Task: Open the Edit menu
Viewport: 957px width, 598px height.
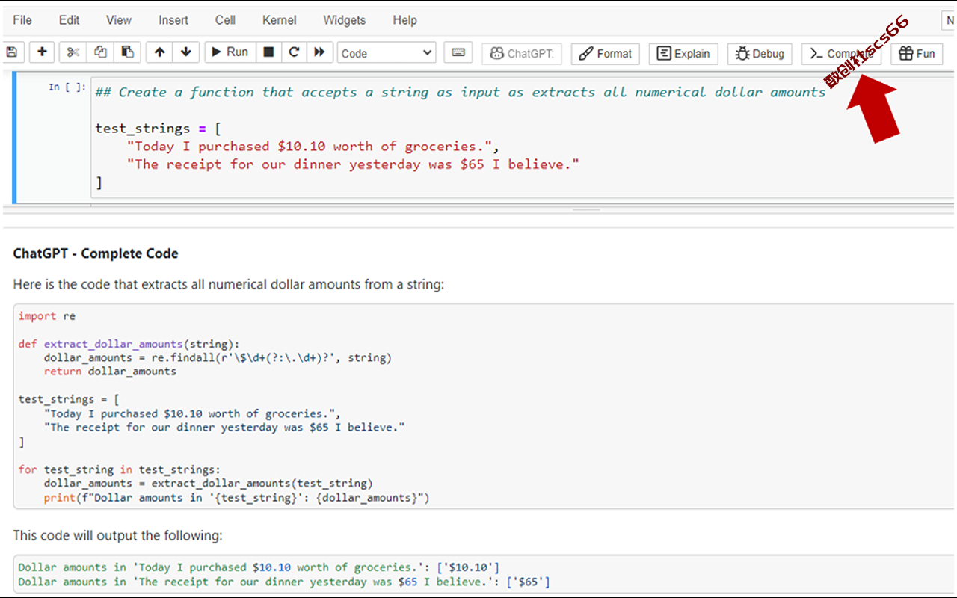Action: tap(70, 20)
